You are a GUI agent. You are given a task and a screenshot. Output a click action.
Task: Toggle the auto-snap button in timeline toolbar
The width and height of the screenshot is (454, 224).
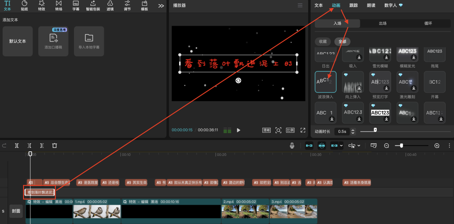pos(322,145)
